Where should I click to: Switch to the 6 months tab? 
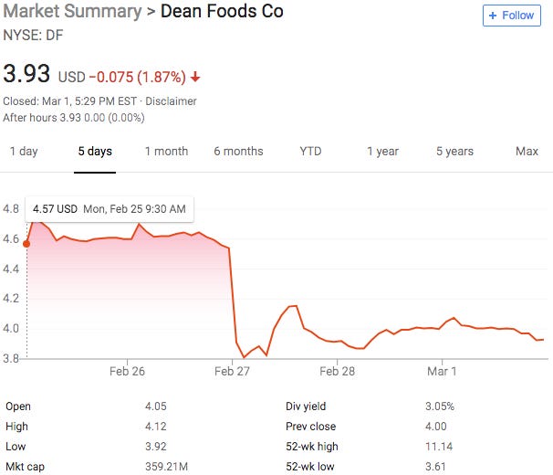[238, 152]
